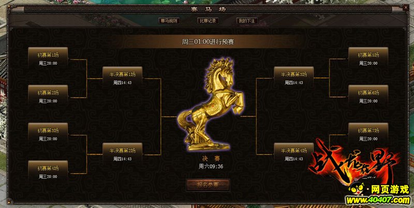This screenshot has width=414, height=208.
Task: Close the 赛马场 window
Action: (406, 8)
